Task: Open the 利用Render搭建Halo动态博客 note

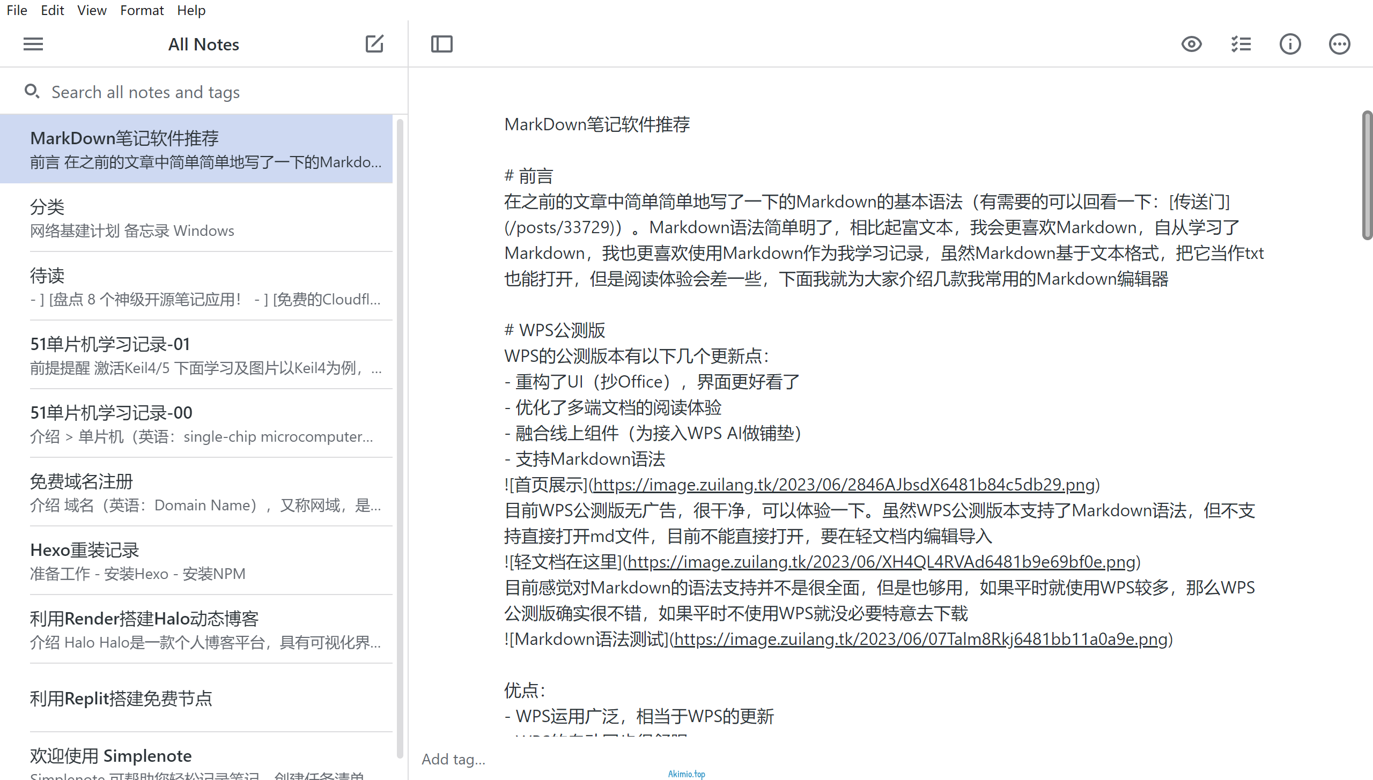Action: [x=196, y=629]
